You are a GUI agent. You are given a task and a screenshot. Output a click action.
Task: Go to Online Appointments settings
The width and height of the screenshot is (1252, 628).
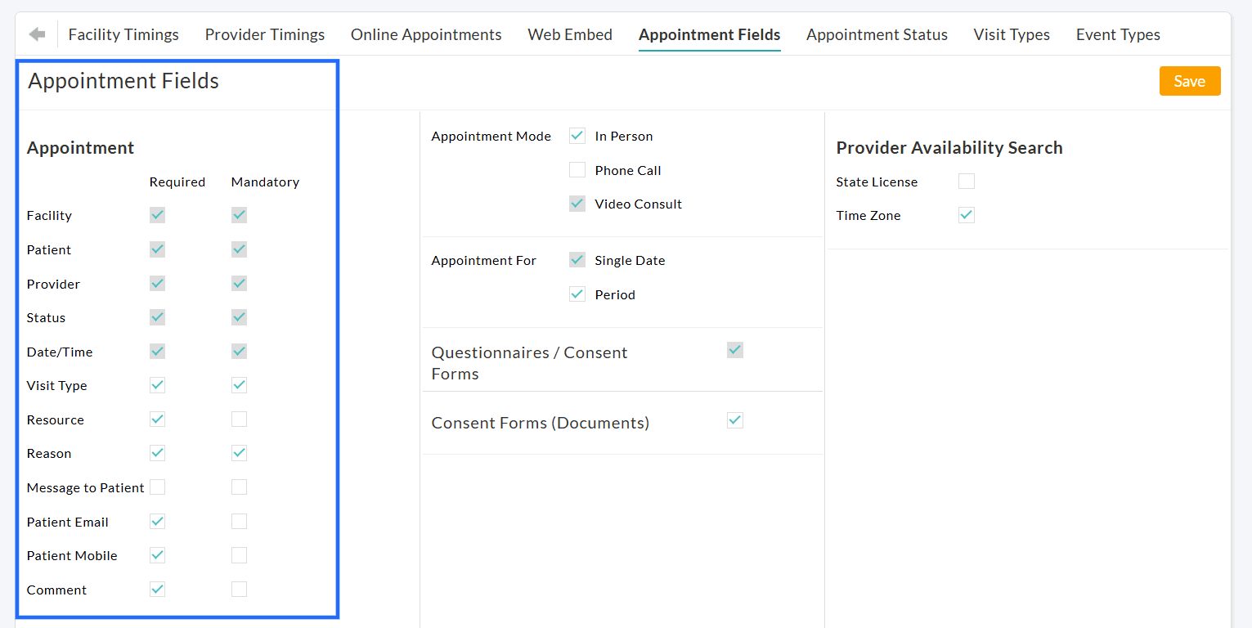(426, 34)
